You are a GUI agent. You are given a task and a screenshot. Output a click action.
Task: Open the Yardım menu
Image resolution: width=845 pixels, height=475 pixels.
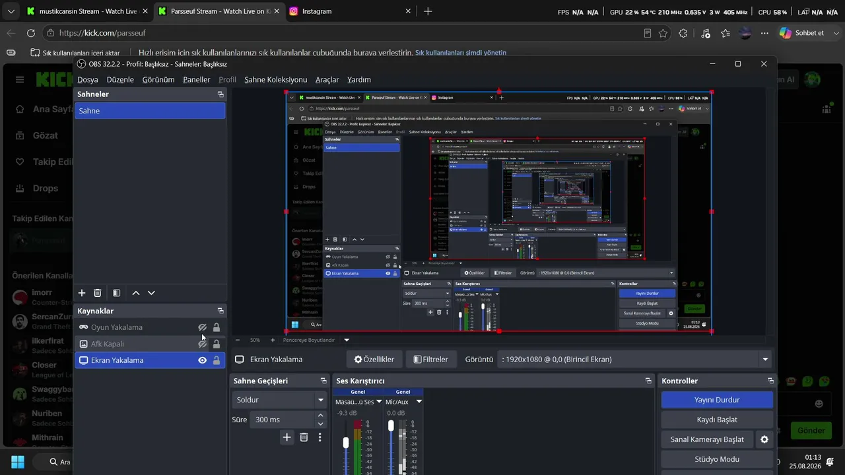pos(359,80)
